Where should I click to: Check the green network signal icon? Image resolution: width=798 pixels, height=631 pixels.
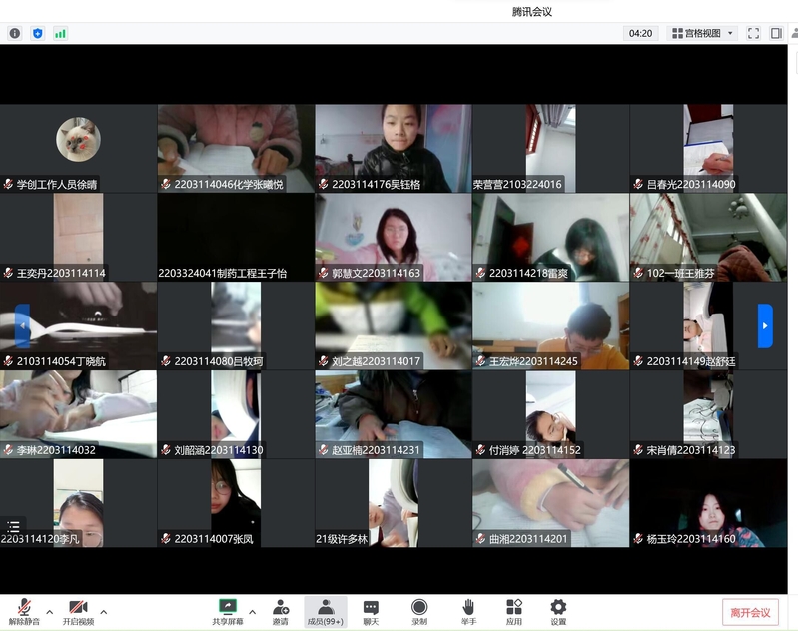pyautogui.click(x=61, y=33)
